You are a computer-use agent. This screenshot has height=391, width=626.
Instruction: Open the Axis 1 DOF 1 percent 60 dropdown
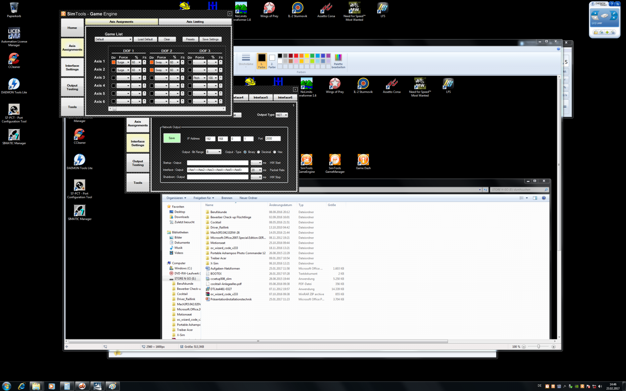tap(136, 62)
